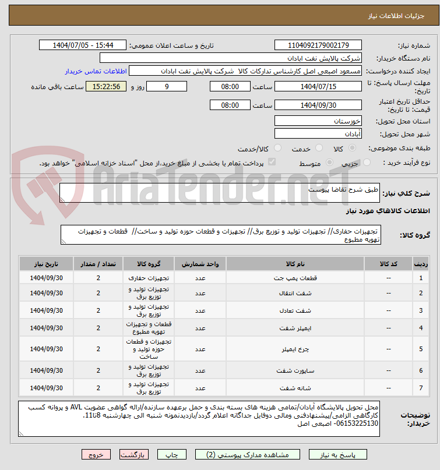
Task: Click the response deadline date 1404/07/15
Action: [x=318, y=87]
